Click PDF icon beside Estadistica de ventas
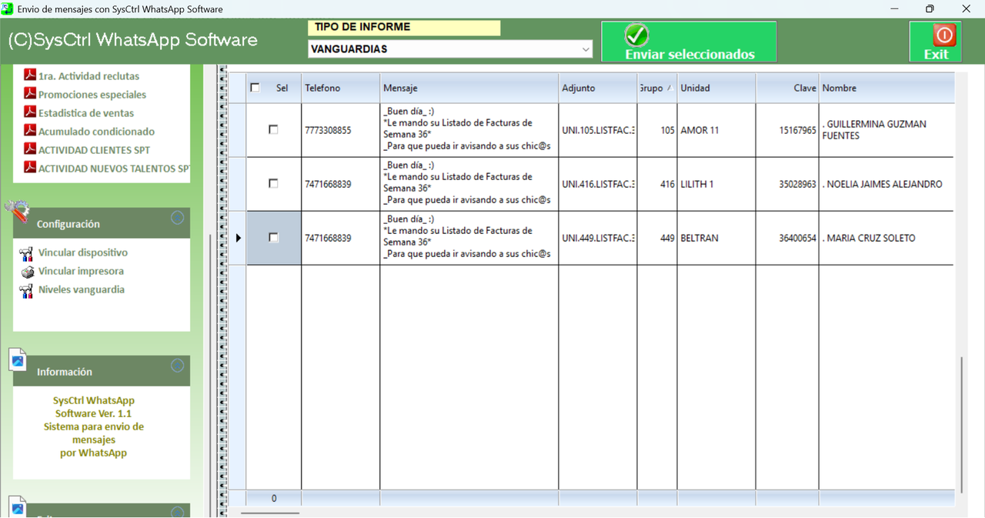 click(x=30, y=112)
